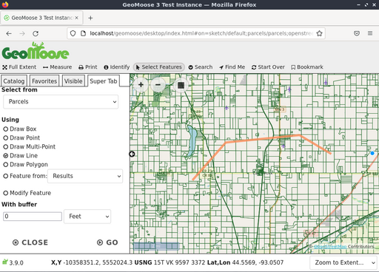Screen dimensions: 379x272
Task: Open Firefox application menu
Action: point(370,33)
